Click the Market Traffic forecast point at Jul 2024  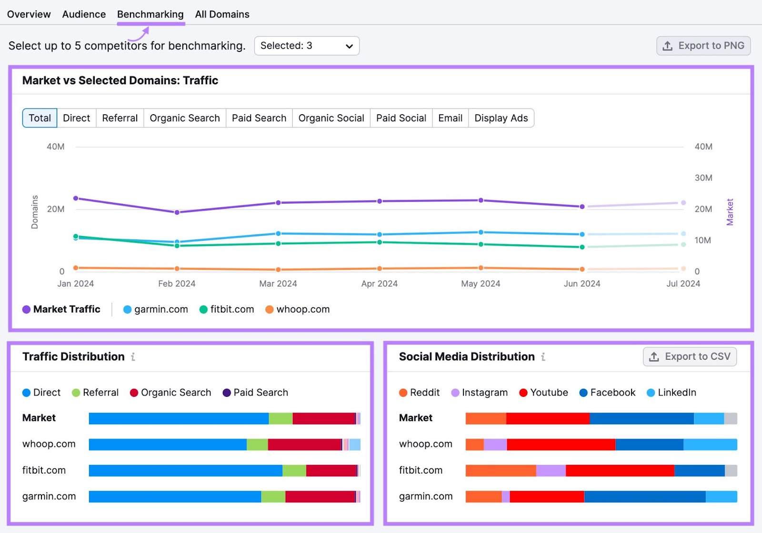point(683,203)
